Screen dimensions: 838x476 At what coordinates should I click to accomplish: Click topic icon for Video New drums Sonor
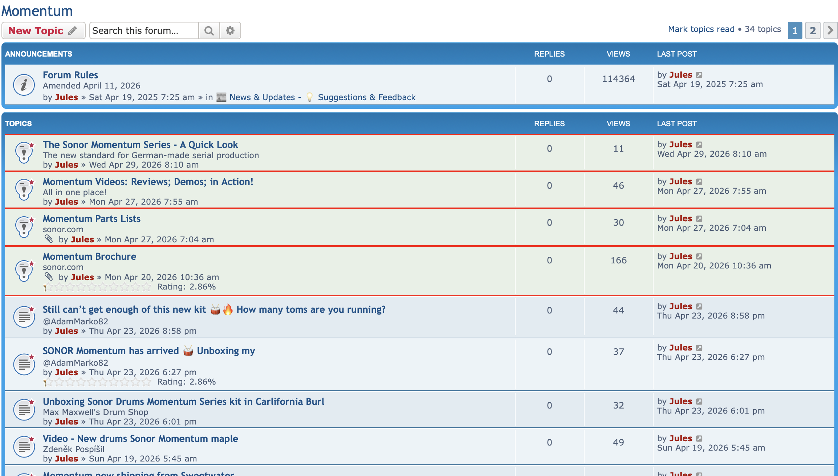point(24,446)
